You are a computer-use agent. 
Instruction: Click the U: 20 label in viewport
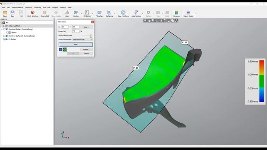pos(136,68)
